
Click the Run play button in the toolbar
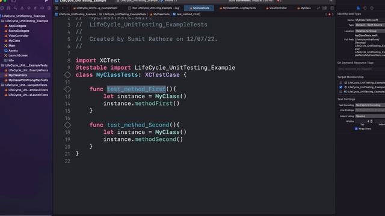point(46,1)
